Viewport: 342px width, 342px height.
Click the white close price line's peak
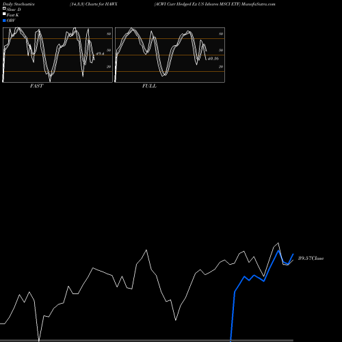coord(278,243)
